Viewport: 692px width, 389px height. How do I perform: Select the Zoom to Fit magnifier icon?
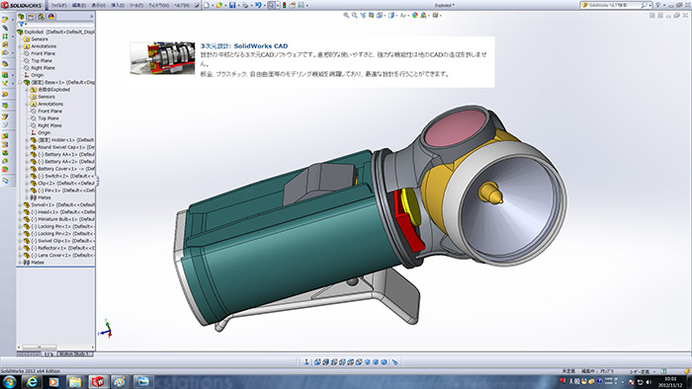pyautogui.click(x=346, y=15)
